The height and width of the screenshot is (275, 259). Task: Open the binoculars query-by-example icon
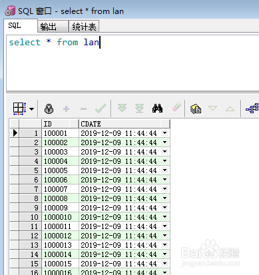(x=157, y=109)
